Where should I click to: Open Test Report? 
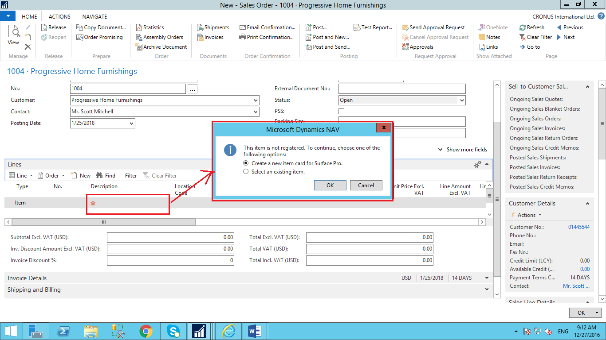point(373,27)
